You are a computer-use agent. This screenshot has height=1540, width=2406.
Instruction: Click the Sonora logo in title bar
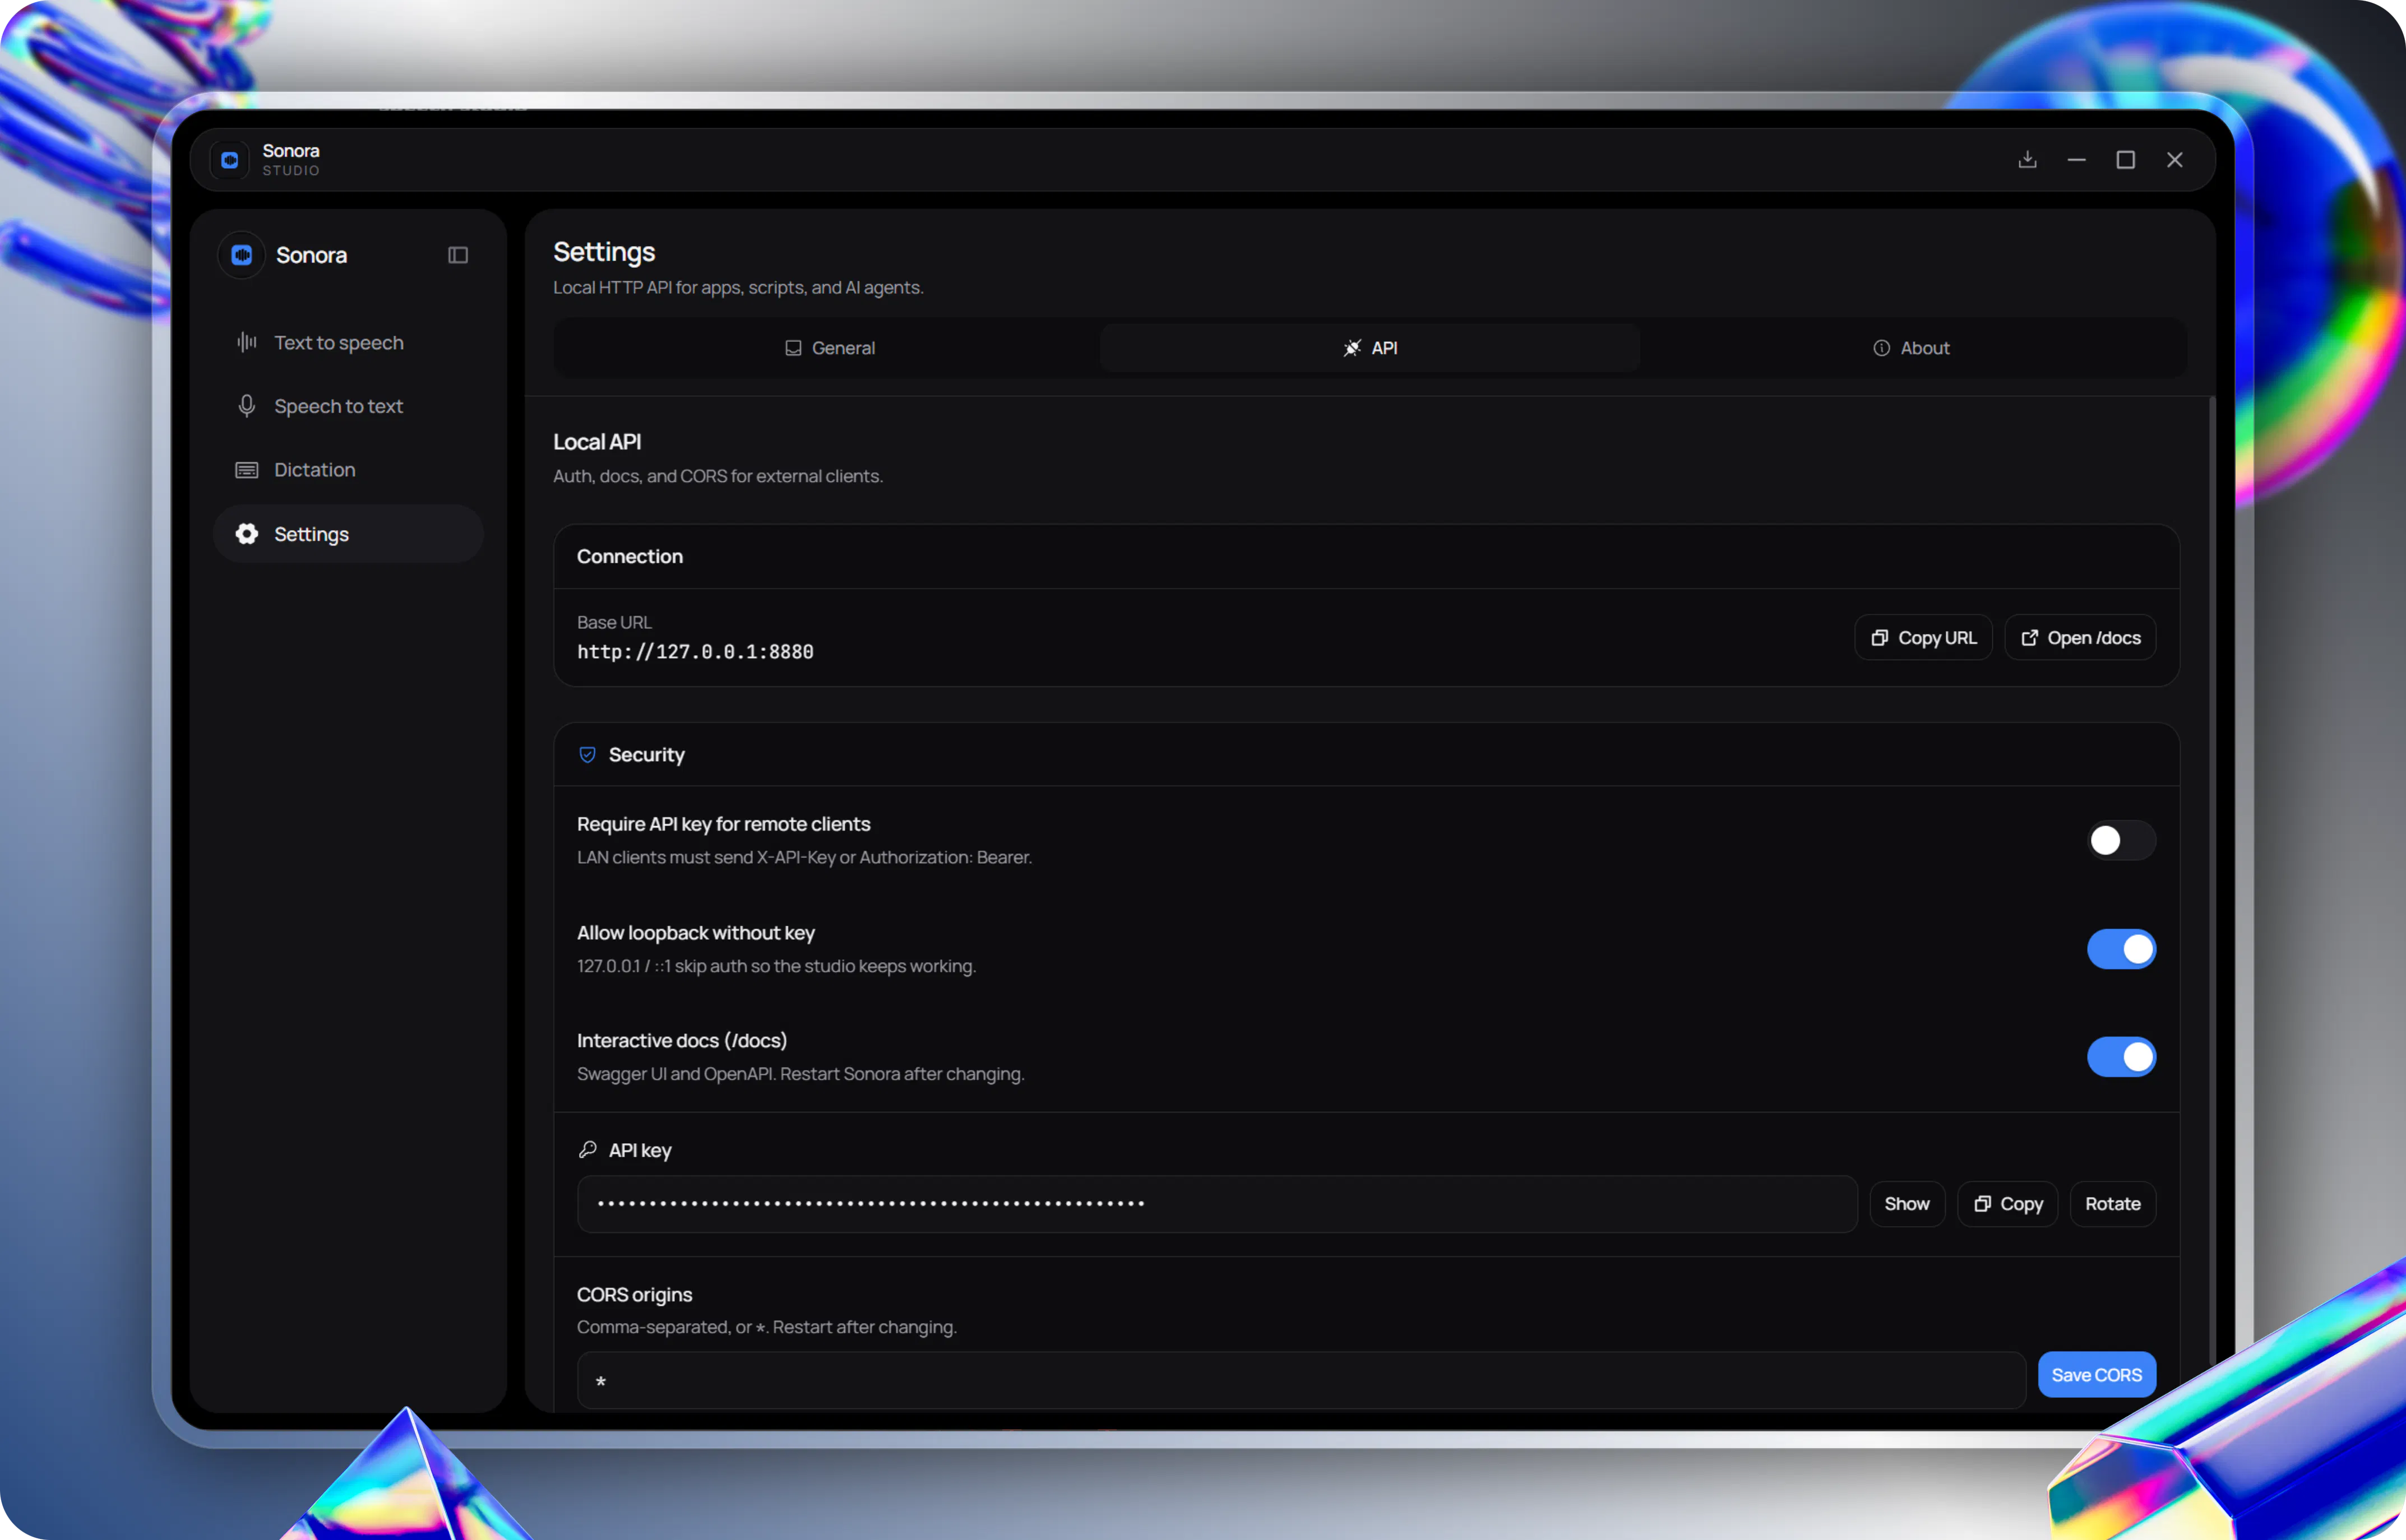tap(229, 160)
